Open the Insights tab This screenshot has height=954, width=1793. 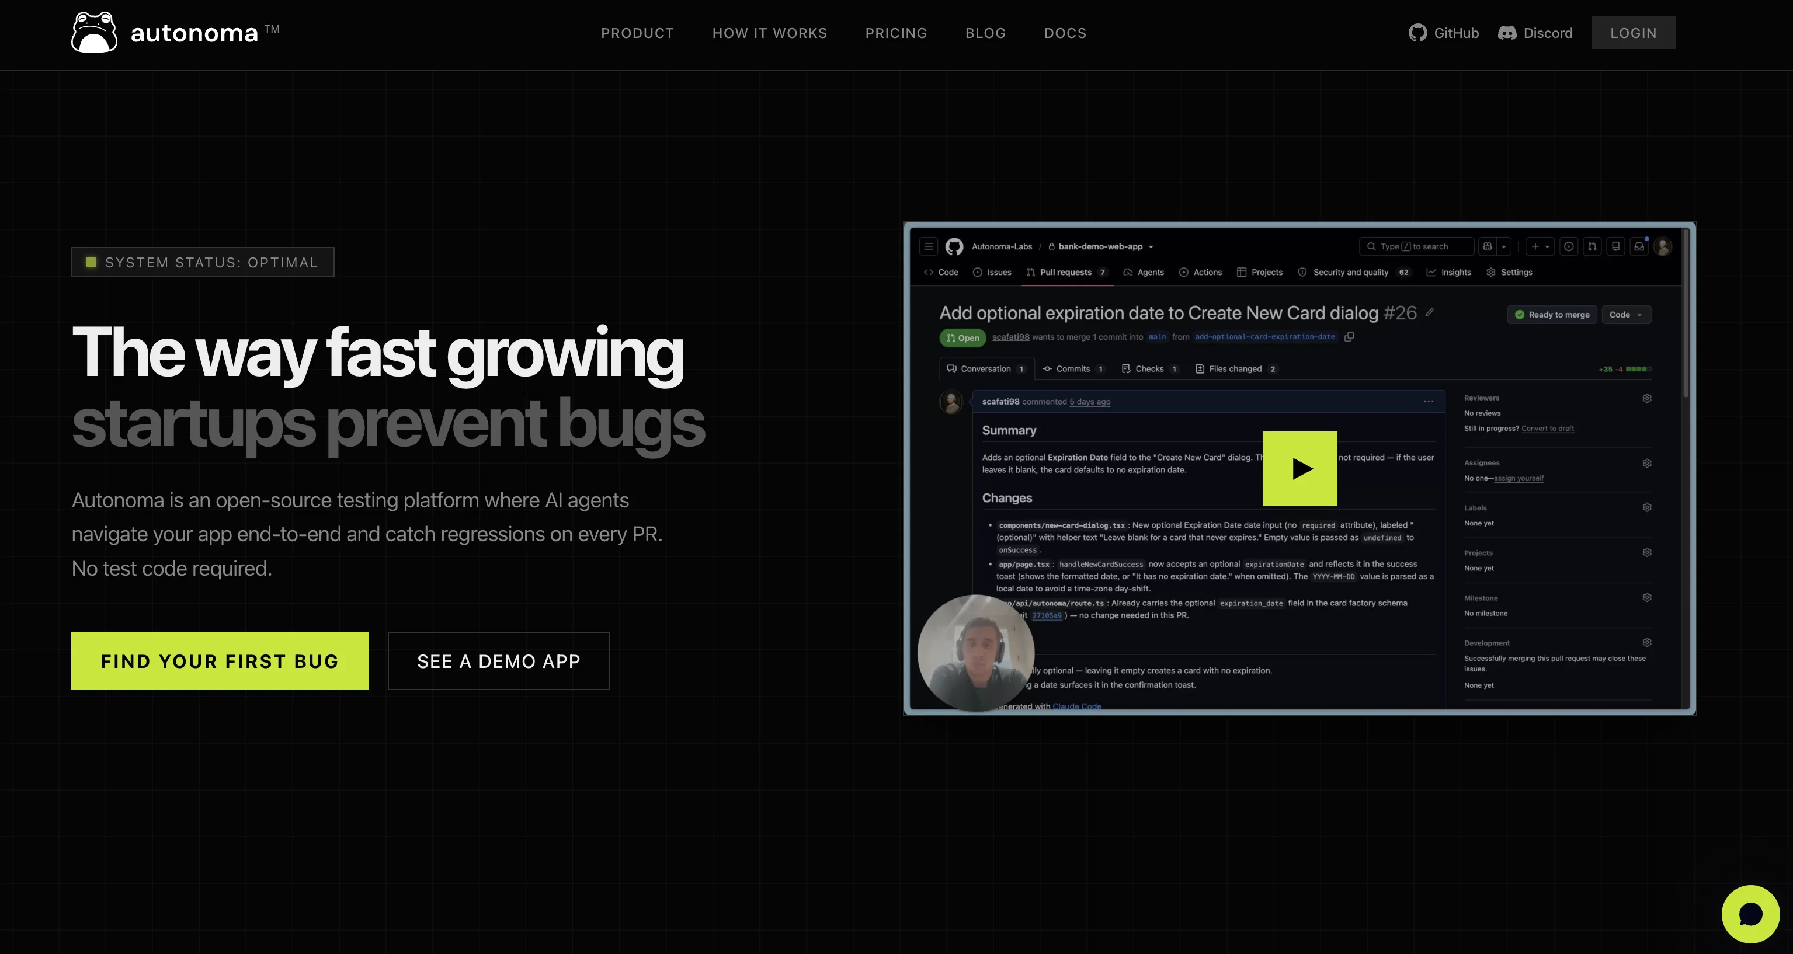[x=1448, y=272]
